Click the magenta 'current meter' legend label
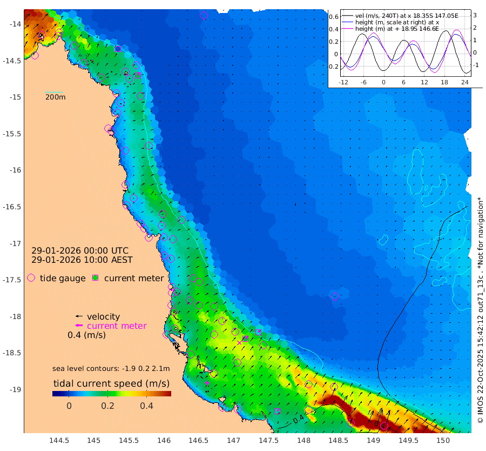 coord(117,326)
